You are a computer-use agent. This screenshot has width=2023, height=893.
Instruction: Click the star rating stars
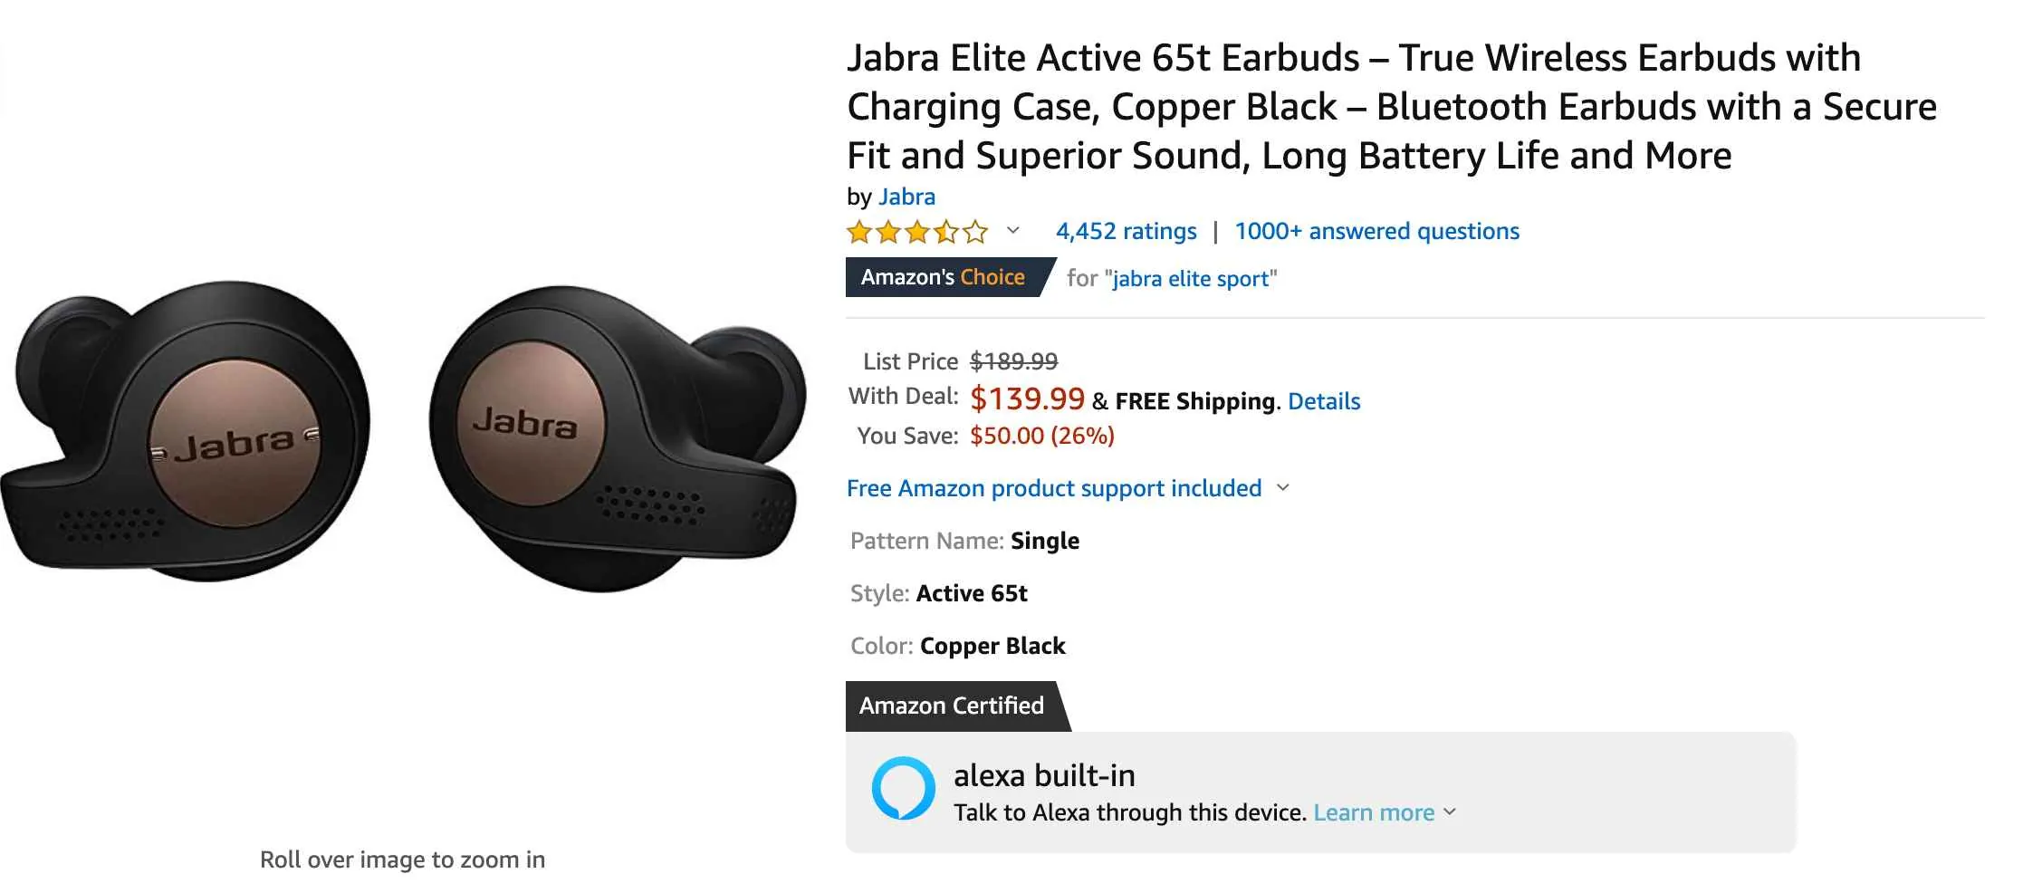tap(916, 232)
